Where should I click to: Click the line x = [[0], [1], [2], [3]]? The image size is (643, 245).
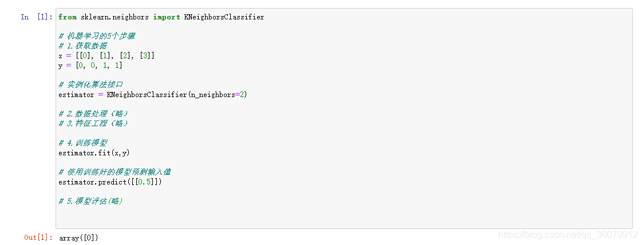pos(106,55)
